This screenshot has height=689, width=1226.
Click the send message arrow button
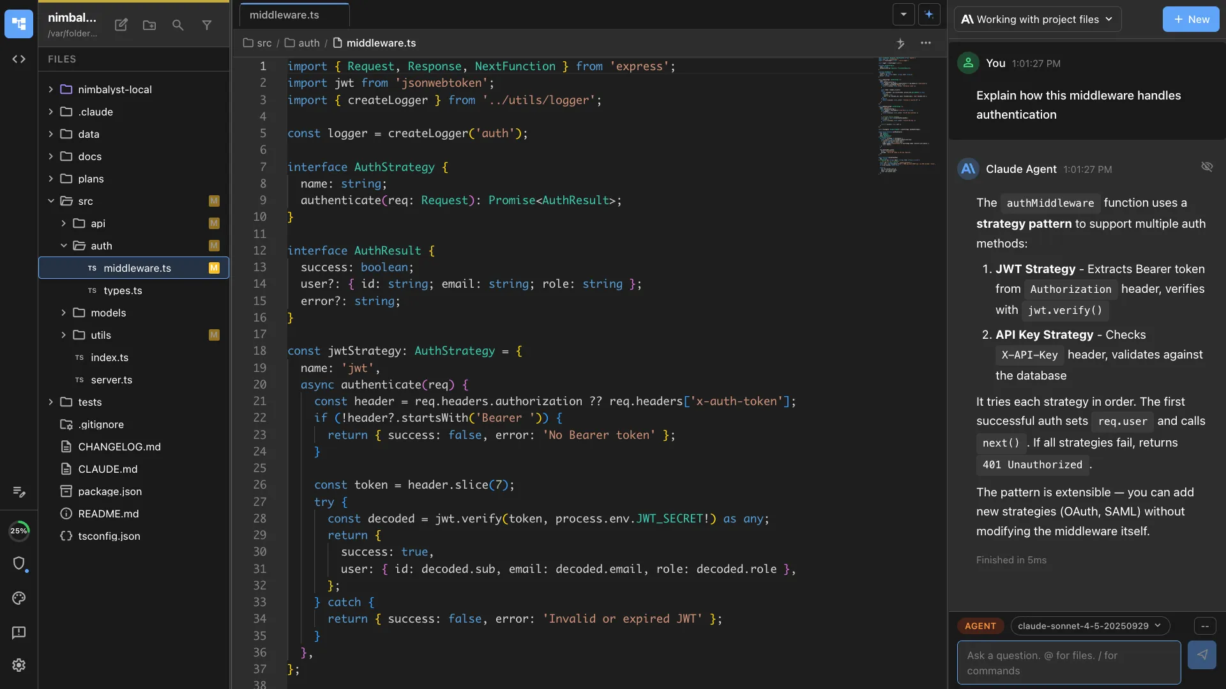[x=1201, y=655]
